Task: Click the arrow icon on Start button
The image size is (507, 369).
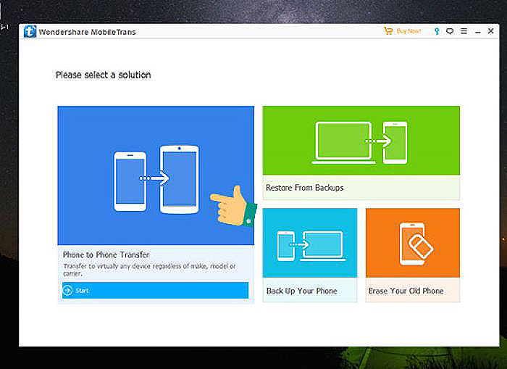Action: [x=68, y=291]
